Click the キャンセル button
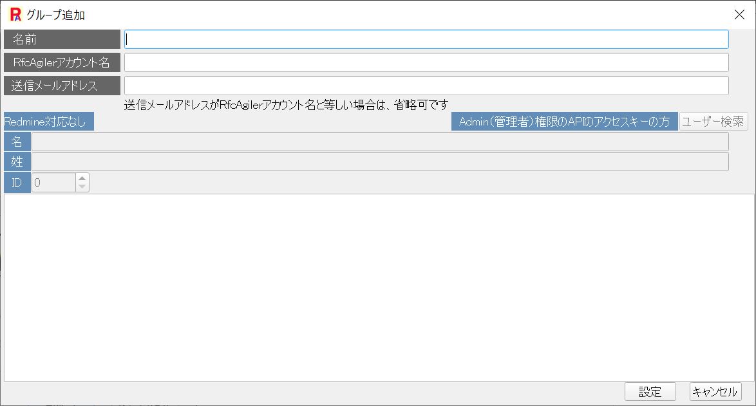 [715, 392]
